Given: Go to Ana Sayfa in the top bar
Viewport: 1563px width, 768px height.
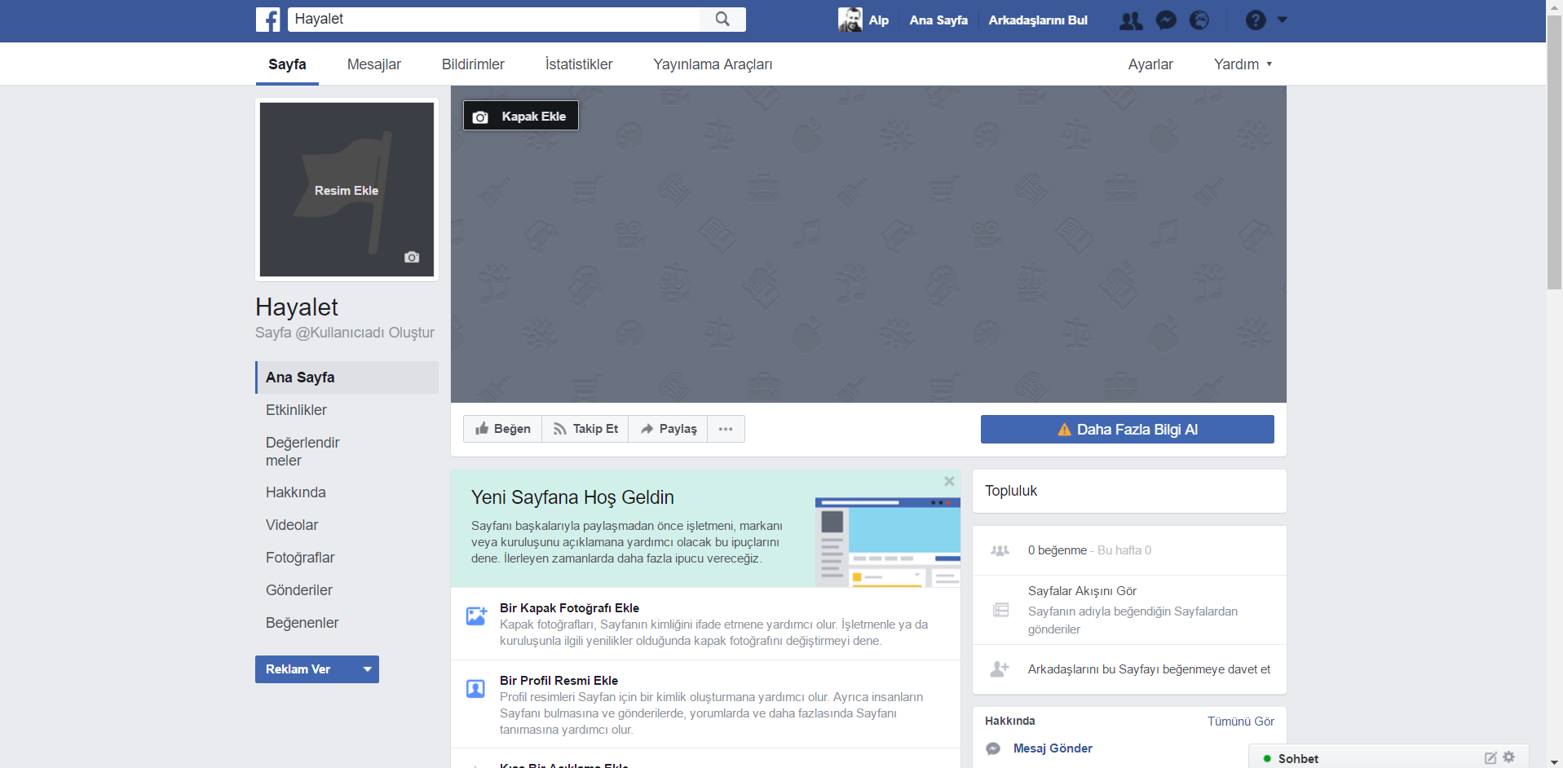Looking at the screenshot, I should pyautogui.click(x=938, y=20).
